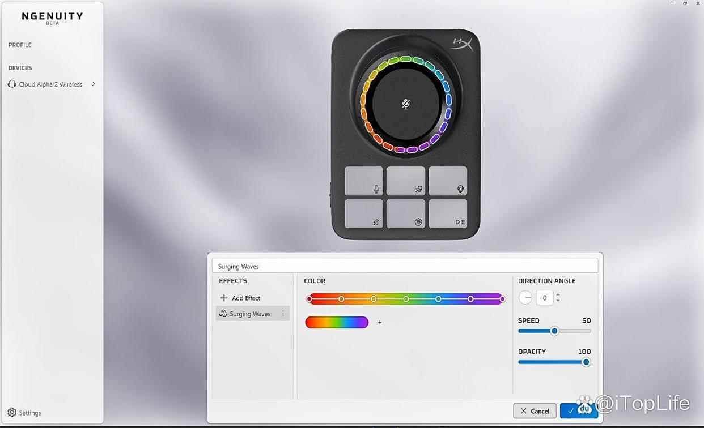Select the blue gradient stop

click(x=438, y=299)
